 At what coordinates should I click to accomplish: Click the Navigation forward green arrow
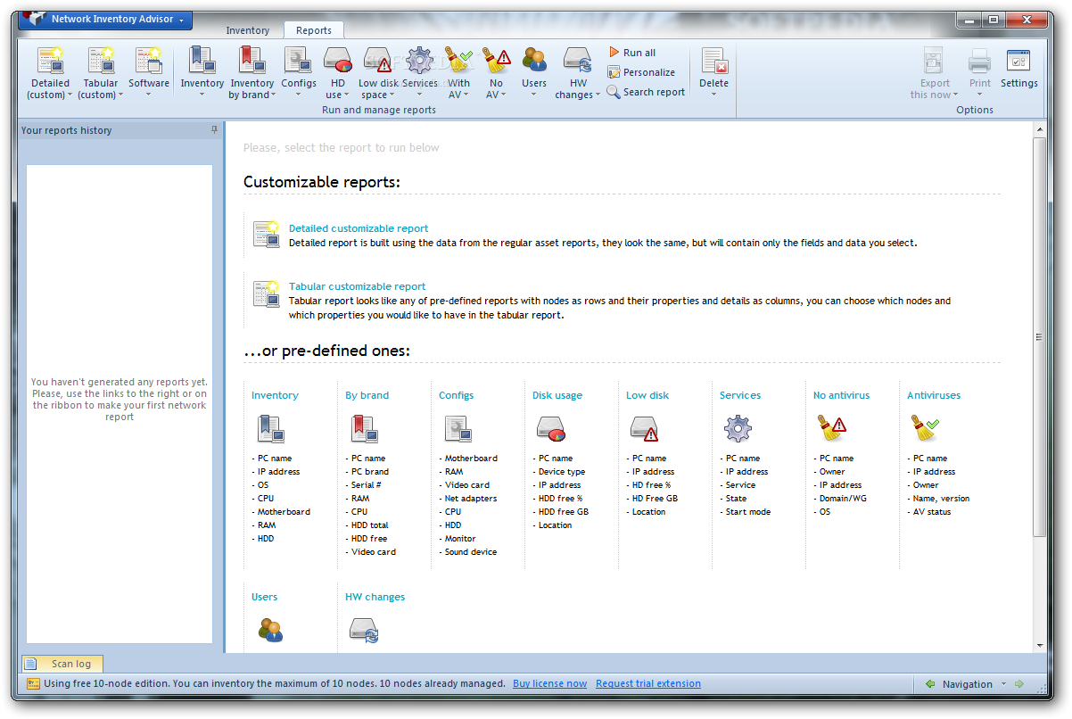point(1019,684)
